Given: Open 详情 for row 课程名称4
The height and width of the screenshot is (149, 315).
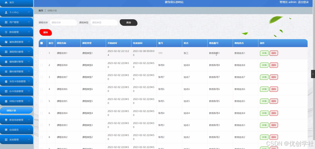Looking at the screenshot, I should tap(264, 113).
